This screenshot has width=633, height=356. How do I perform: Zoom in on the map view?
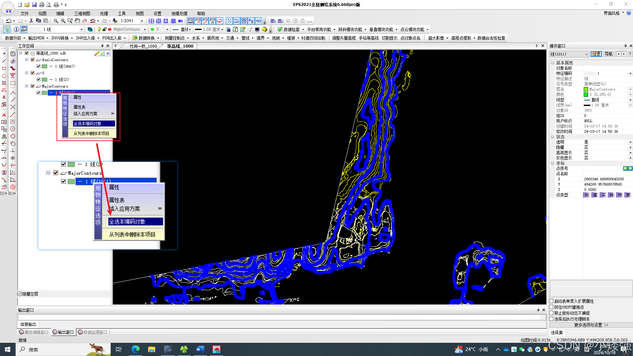pyautogui.click(x=63, y=21)
